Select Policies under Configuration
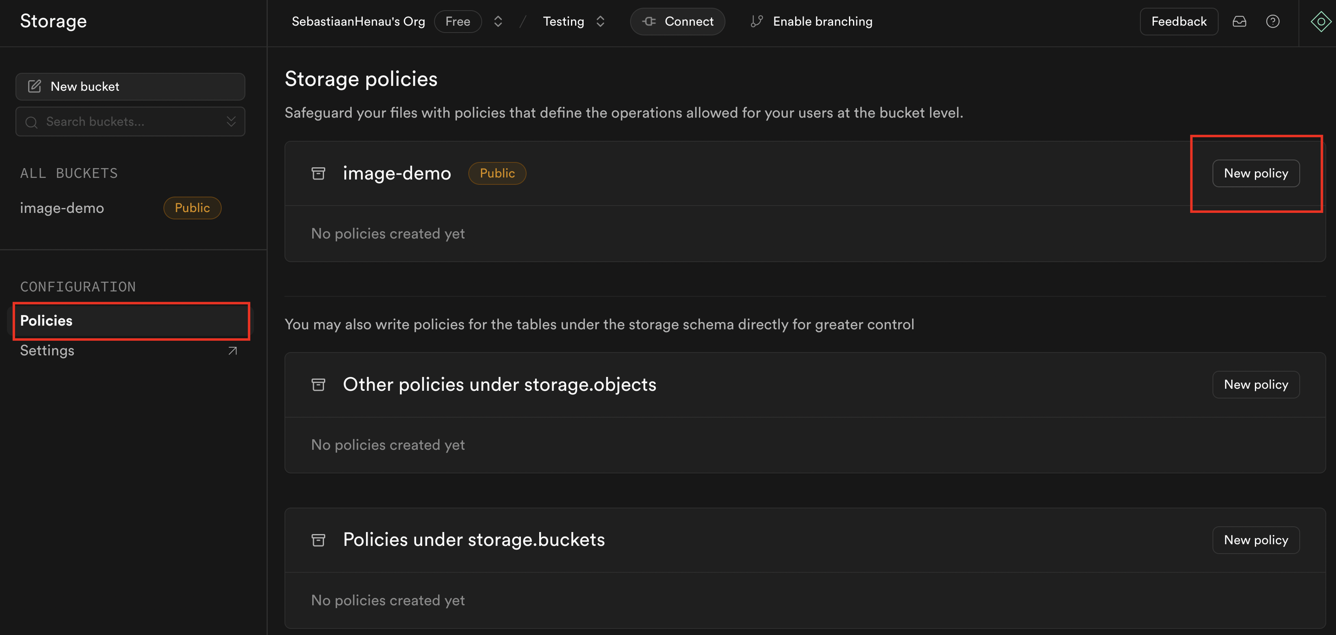The height and width of the screenshot is (635, 1336). (46, 321)
